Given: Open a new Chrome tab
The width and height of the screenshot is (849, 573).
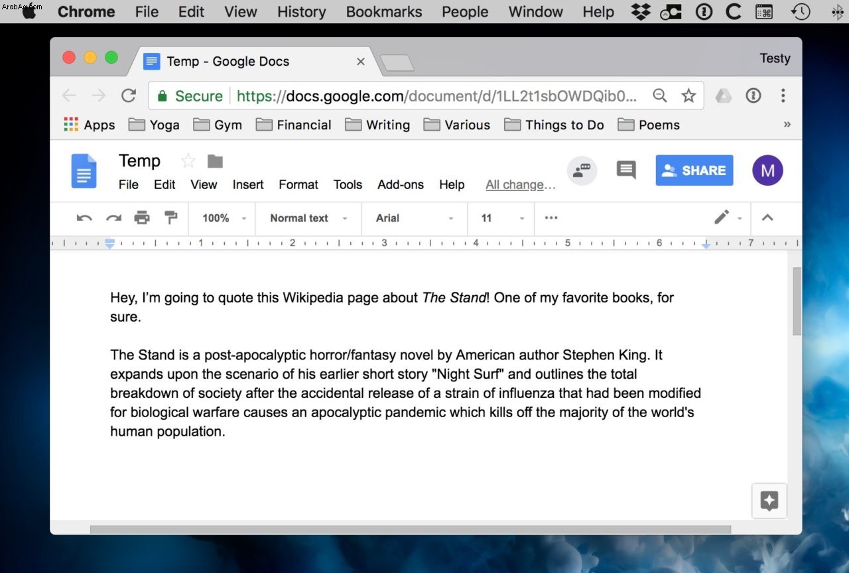Looking at the screenshot, I should tap(397, 63).
